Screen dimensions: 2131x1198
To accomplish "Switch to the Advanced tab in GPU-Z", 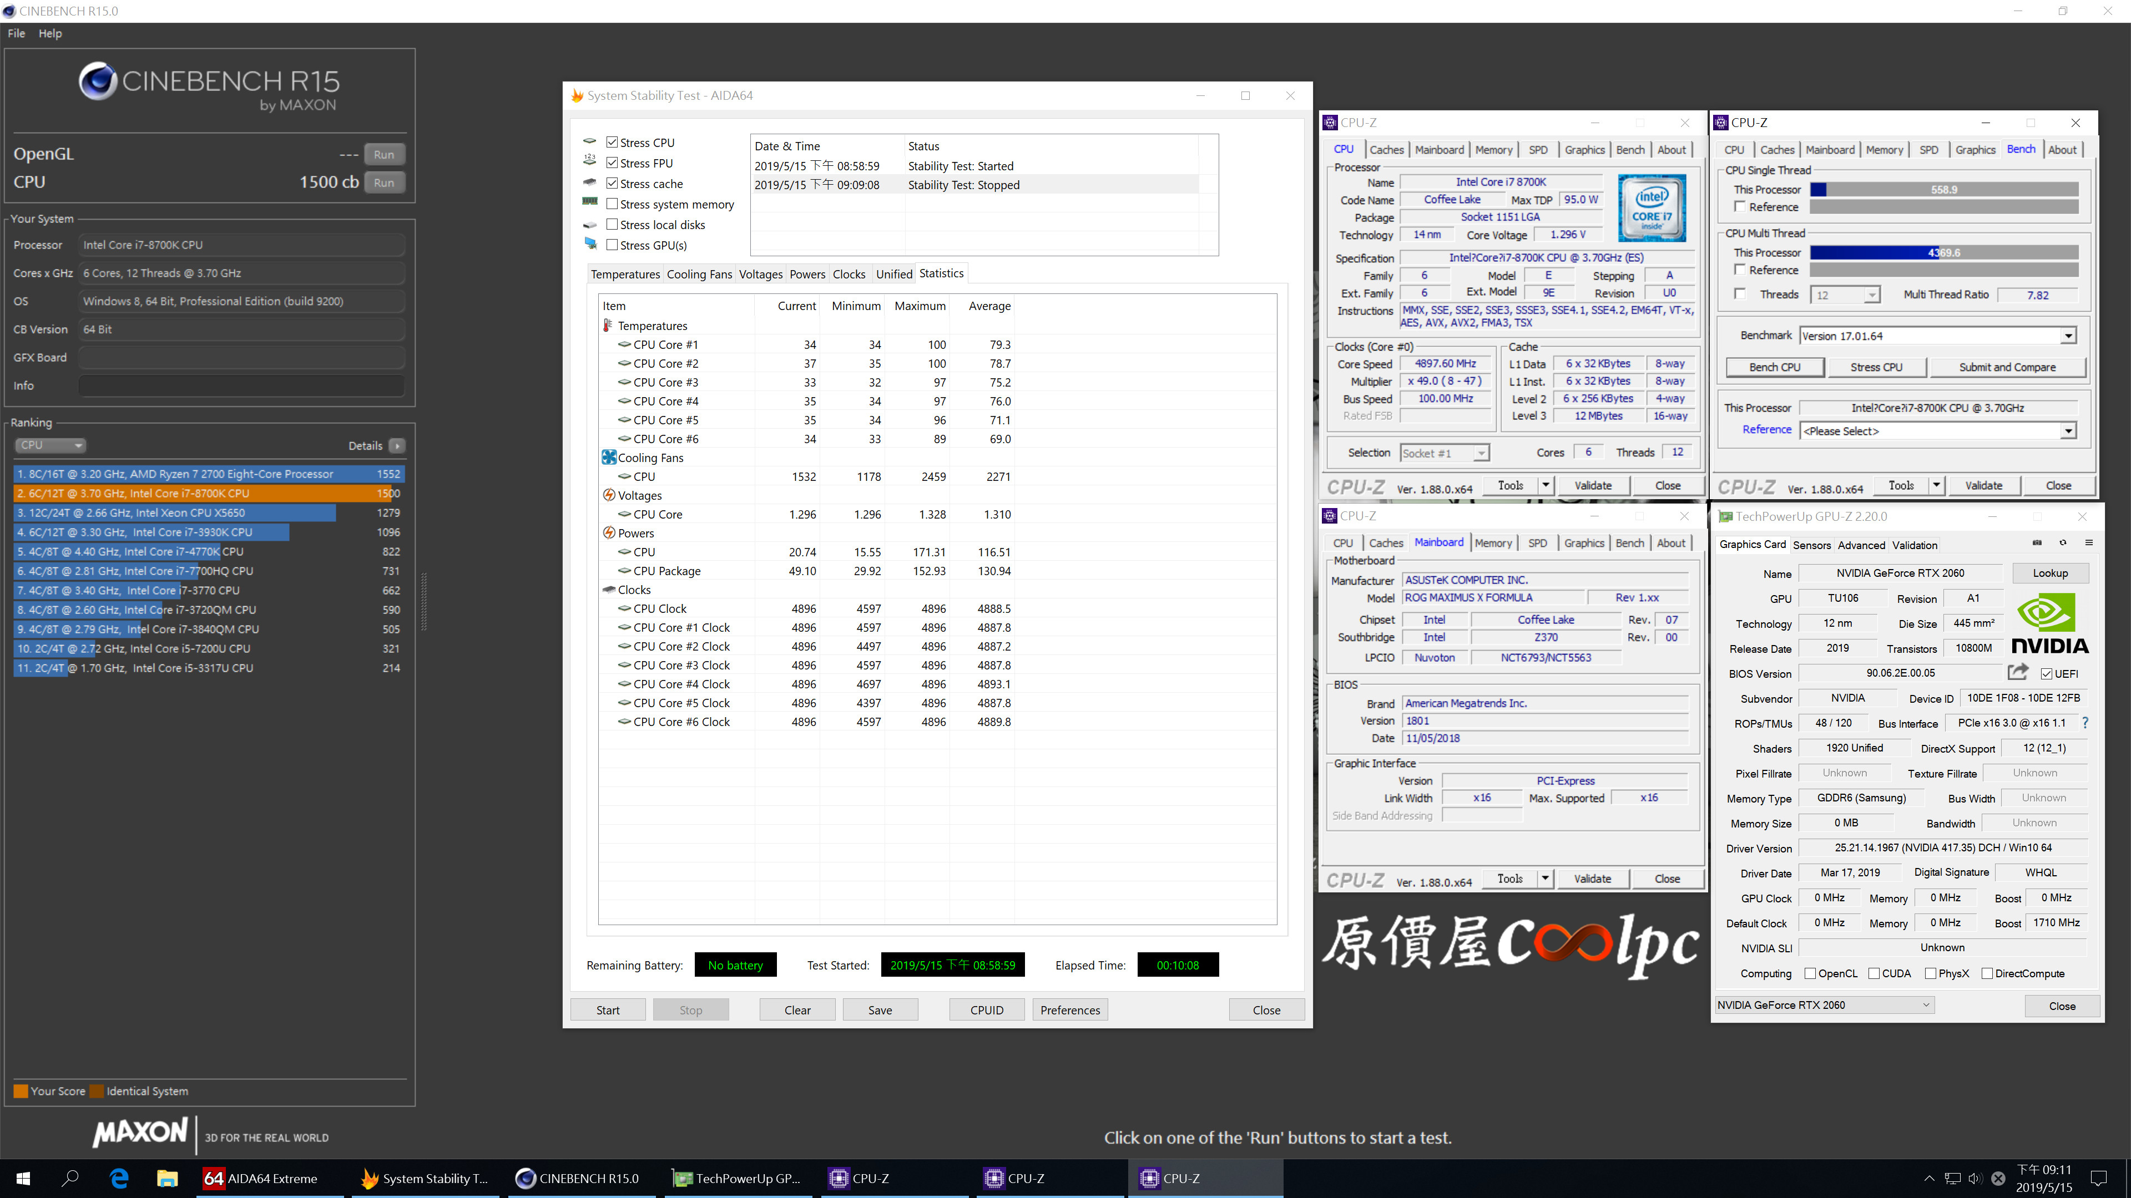I will coord(1861,545).
